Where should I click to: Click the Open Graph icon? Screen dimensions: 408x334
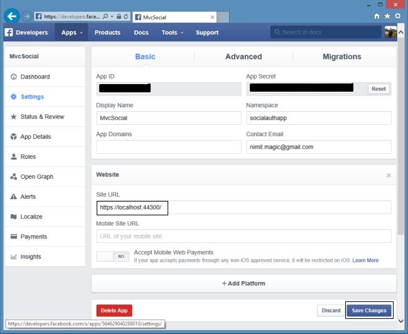[x=14, y=177]
